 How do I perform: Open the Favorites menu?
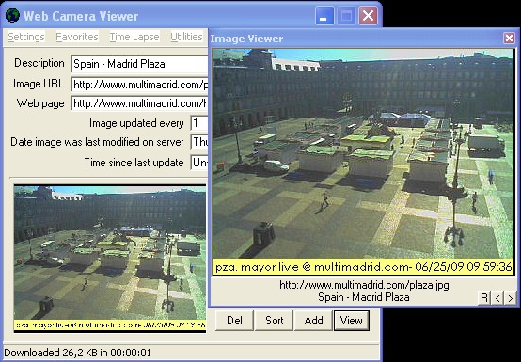tap(77, 37)
